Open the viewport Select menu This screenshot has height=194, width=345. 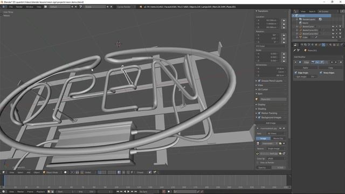coord(20,172)
